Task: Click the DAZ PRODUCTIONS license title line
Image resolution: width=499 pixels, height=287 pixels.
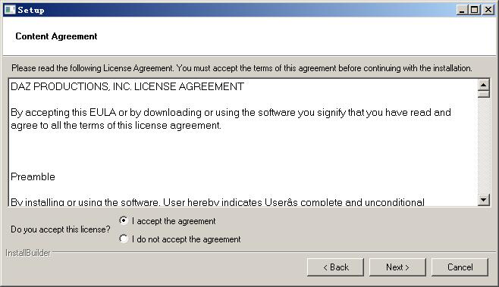Action: [127, 86]
